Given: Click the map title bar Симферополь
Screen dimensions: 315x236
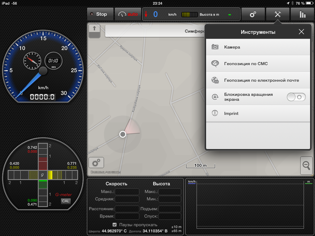Looking at the screenshot, I should [x=155, y=31].
